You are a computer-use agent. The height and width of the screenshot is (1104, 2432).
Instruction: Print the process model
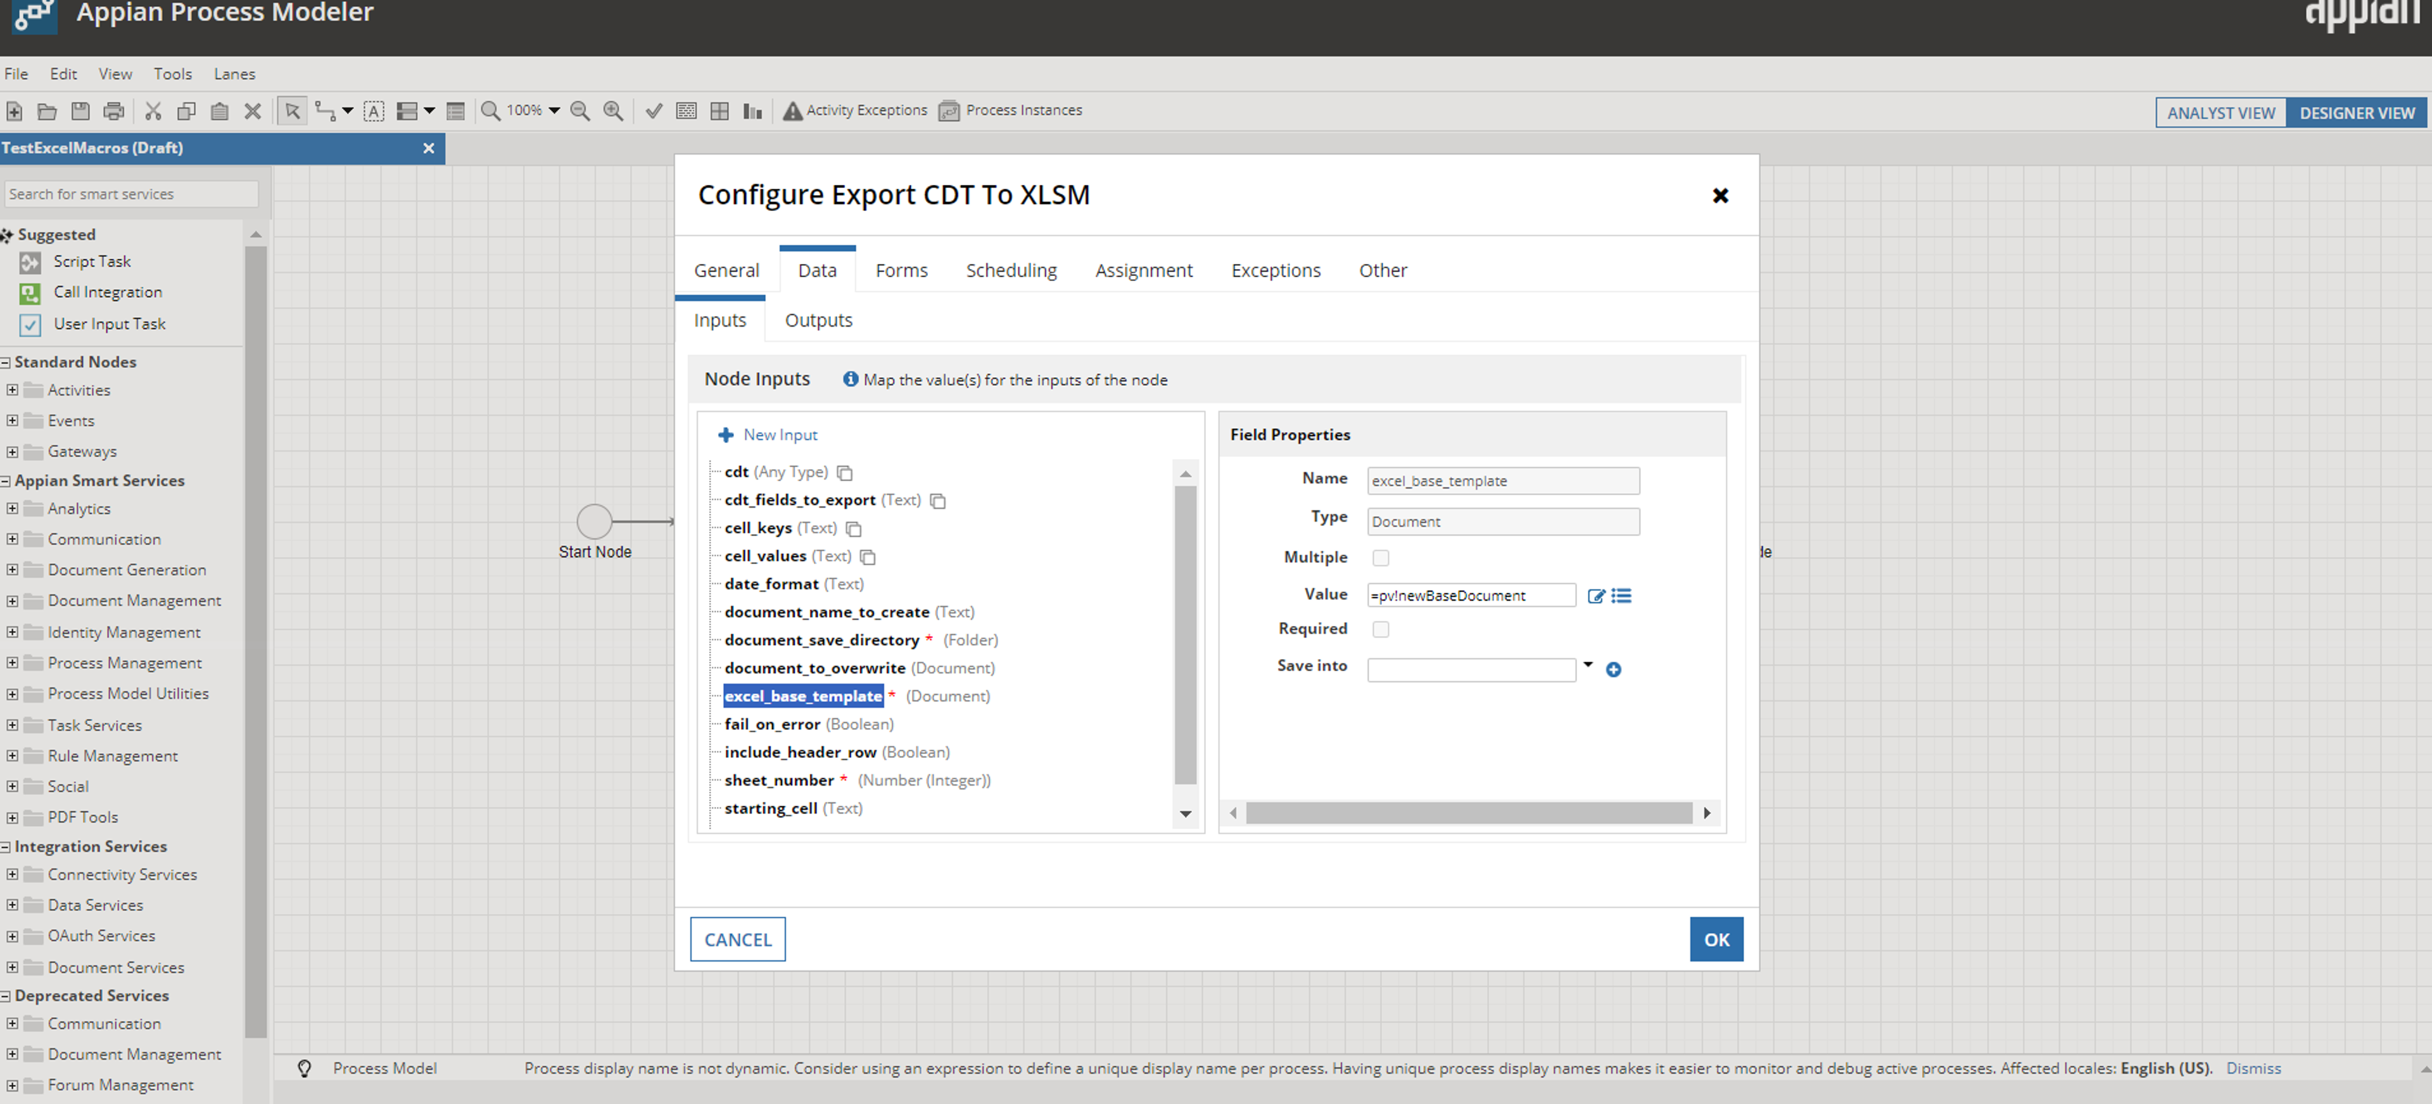[x=113, y=111]
